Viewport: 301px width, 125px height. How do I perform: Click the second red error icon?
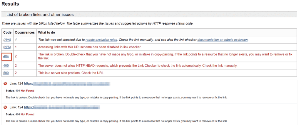point(5,107)
